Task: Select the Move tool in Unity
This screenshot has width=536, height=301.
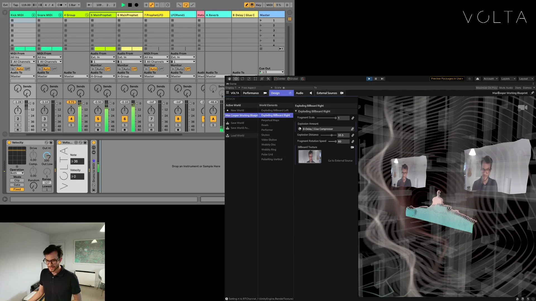Action: point(236,79)
